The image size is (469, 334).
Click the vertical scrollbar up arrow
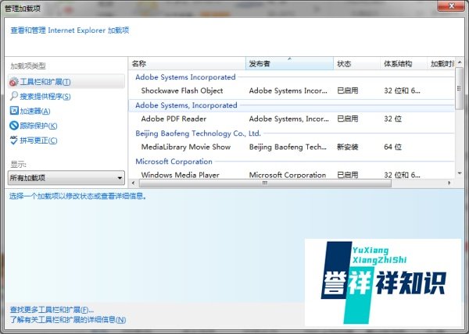[x=460, y=62]
